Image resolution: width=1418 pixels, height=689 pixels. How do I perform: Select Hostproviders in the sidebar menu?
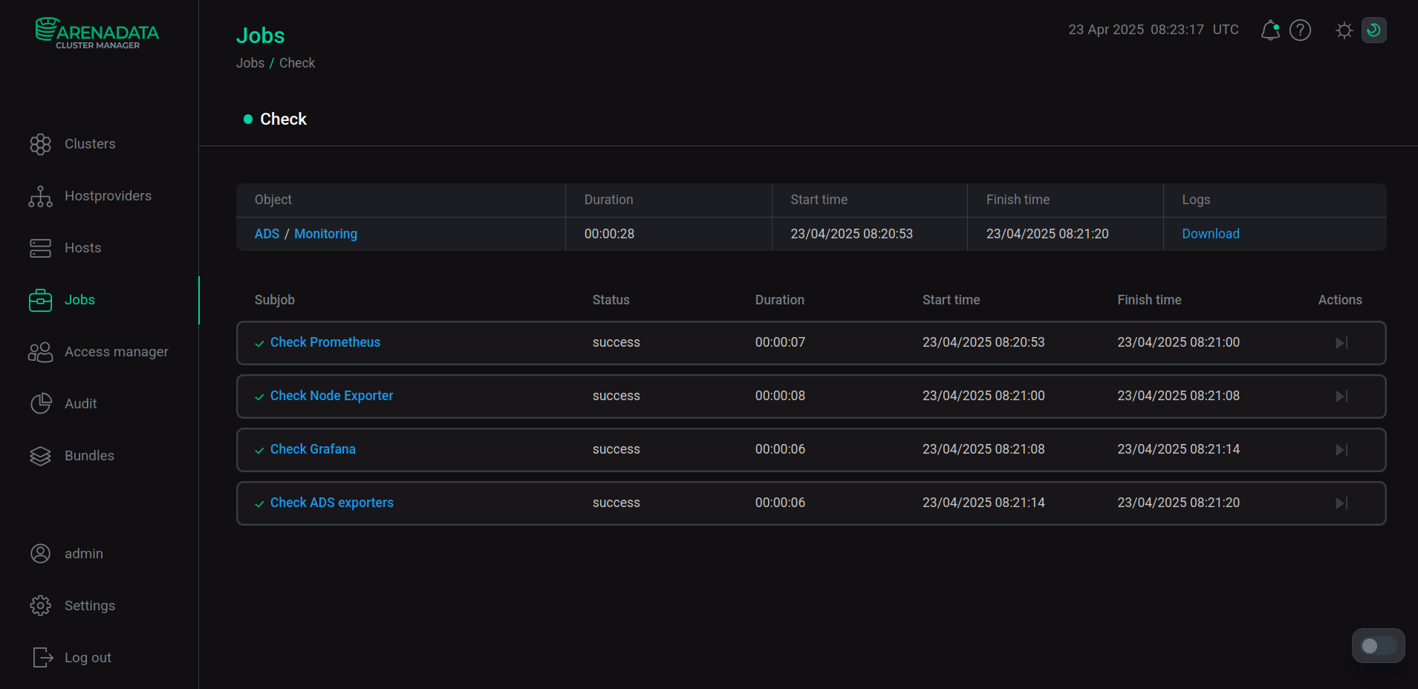click(108, 196)
